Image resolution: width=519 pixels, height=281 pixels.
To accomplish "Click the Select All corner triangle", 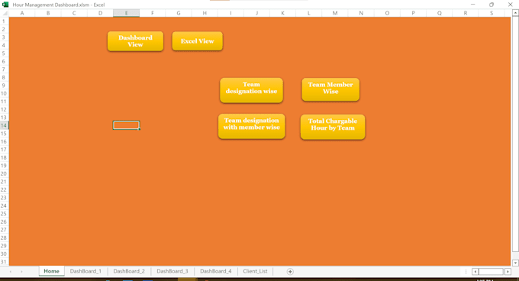I will pyautogui.click(x=5, y=13).
